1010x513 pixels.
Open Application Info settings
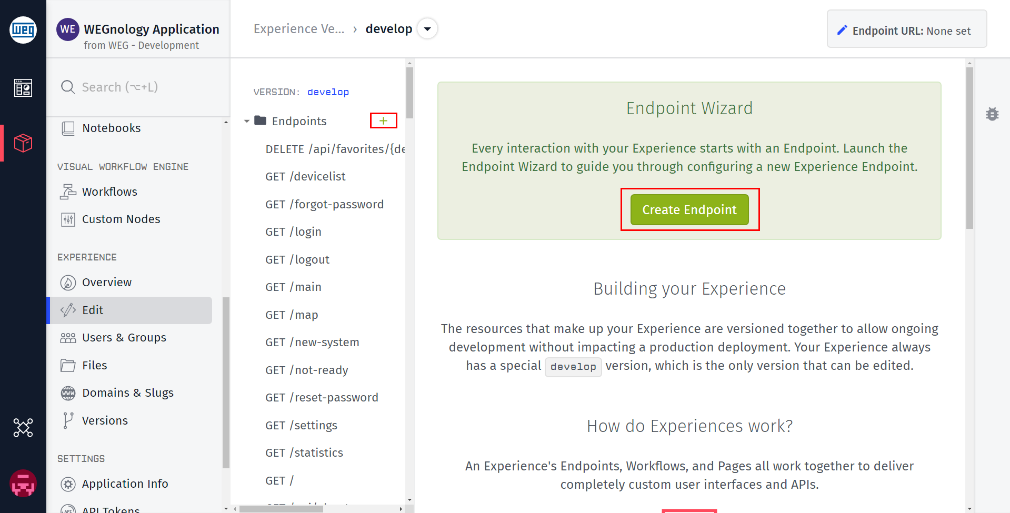point(125,484)
